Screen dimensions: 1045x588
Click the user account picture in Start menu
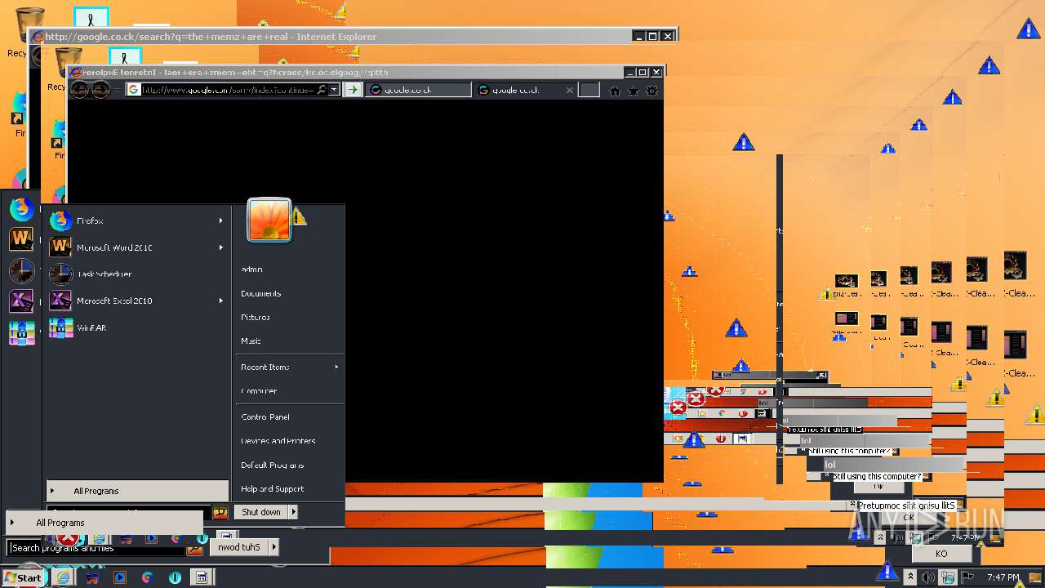click(x=269, y=220)
